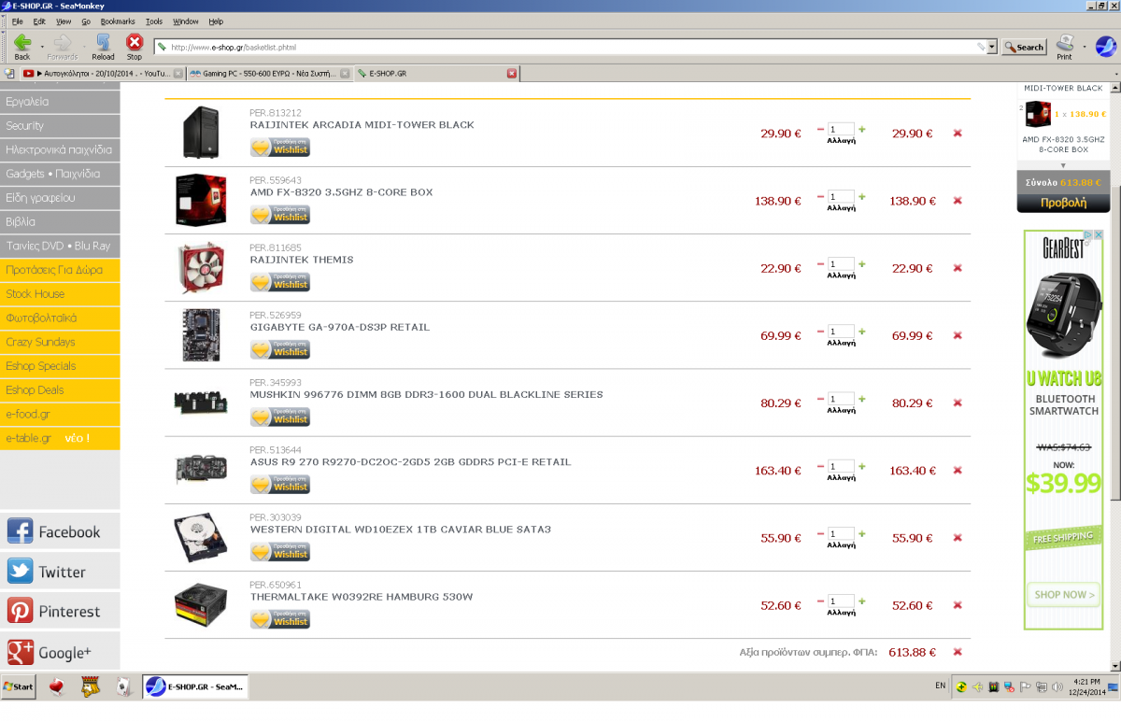Click the Προβολή basket view button
The height and width of the screenshot is (721, 1121).
pos(1063,202)
